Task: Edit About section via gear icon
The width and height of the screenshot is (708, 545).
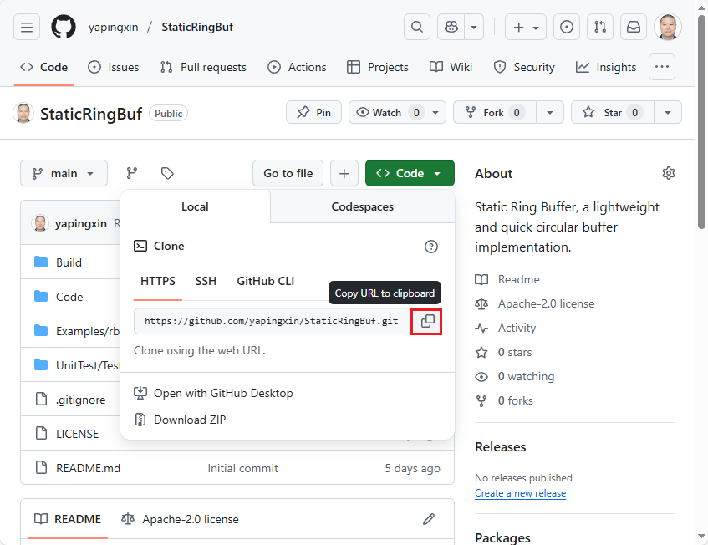Action: tap(668, 173)
